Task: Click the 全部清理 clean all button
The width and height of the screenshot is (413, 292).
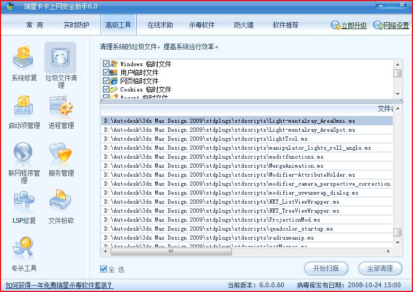Action: (380, 268)
